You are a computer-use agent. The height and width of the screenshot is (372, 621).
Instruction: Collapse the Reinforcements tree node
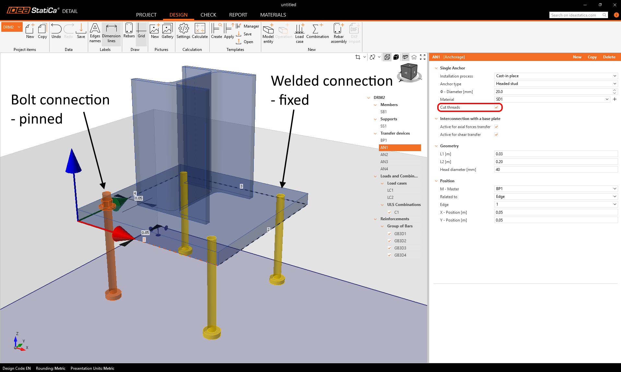pos(375,219)
